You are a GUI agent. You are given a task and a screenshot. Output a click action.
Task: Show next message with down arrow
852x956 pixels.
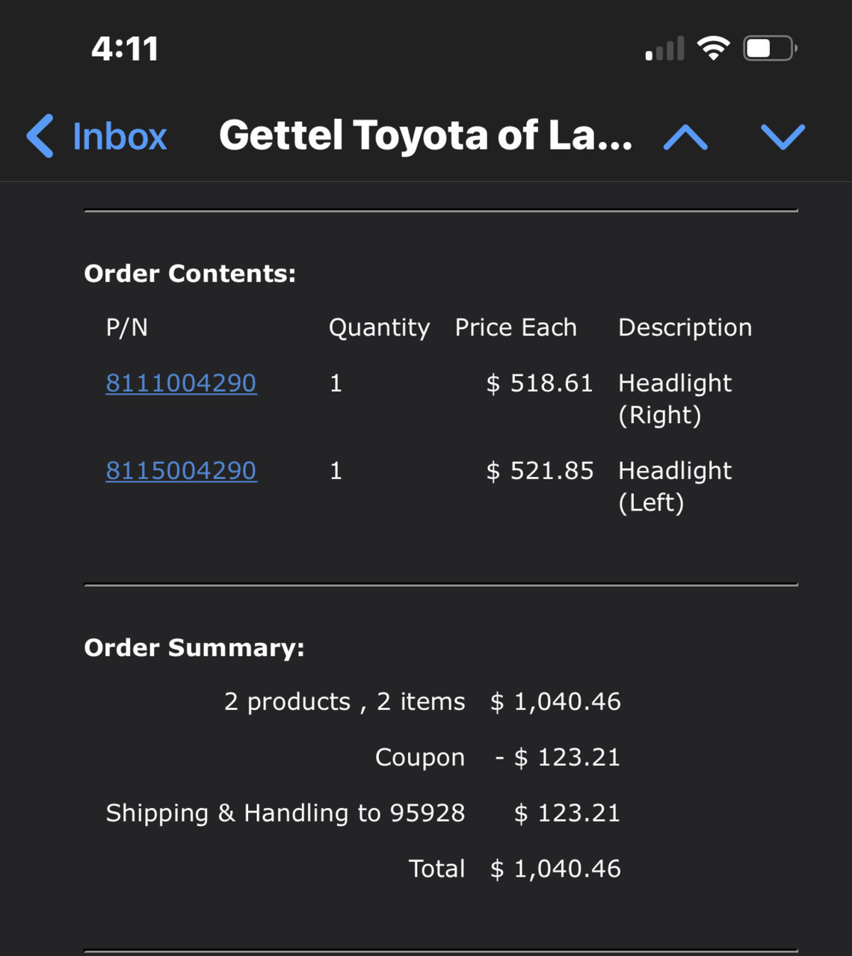782,137
